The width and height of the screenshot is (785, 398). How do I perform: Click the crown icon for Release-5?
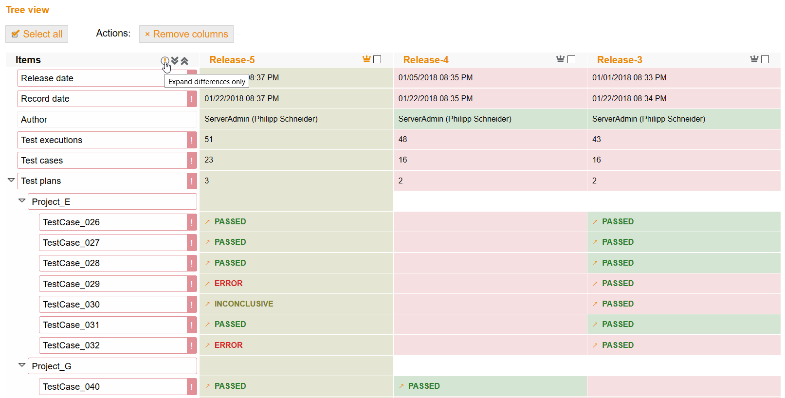tap(366, 59)
